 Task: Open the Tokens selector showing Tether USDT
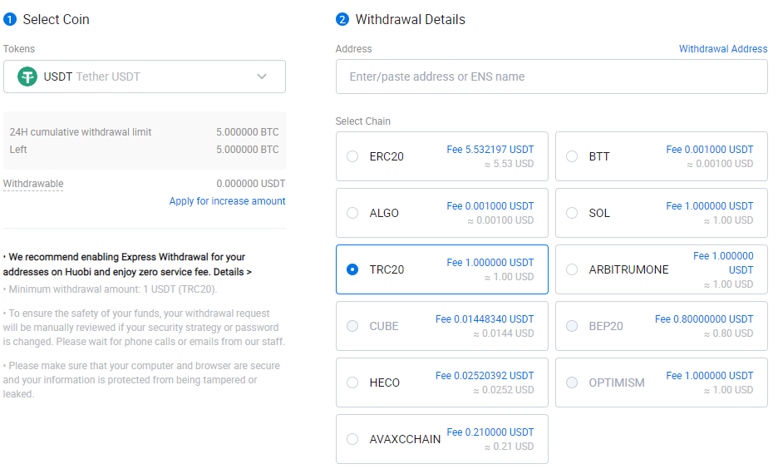coord(145,77)
